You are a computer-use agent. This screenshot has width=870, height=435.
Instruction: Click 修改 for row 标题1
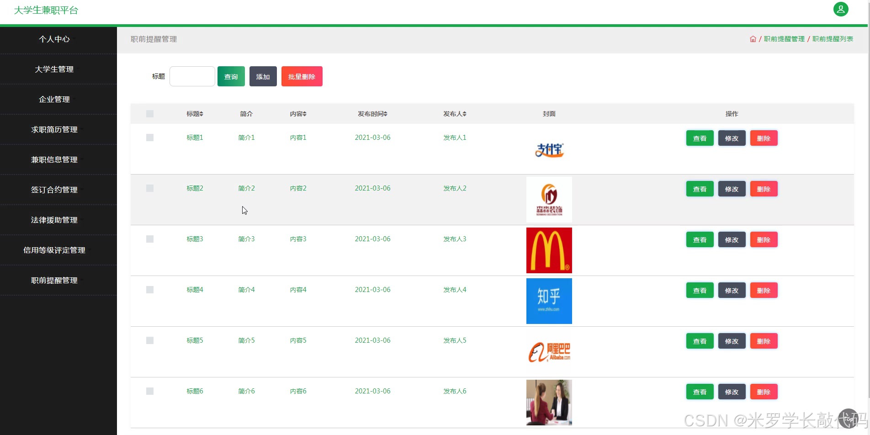click(732, 138)
